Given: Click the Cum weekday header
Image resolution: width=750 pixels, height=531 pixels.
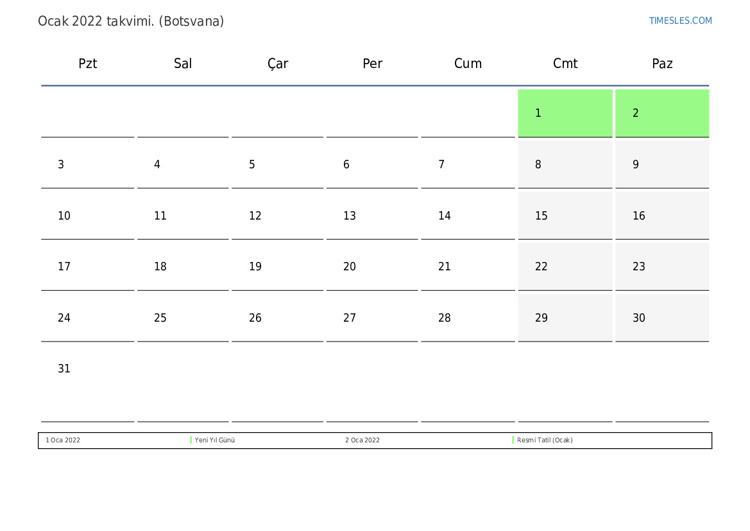Looking at the screenshot, I should click(x=468, y=64).
